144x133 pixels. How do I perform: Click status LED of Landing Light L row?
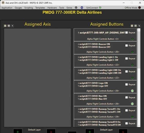(132, 65)
